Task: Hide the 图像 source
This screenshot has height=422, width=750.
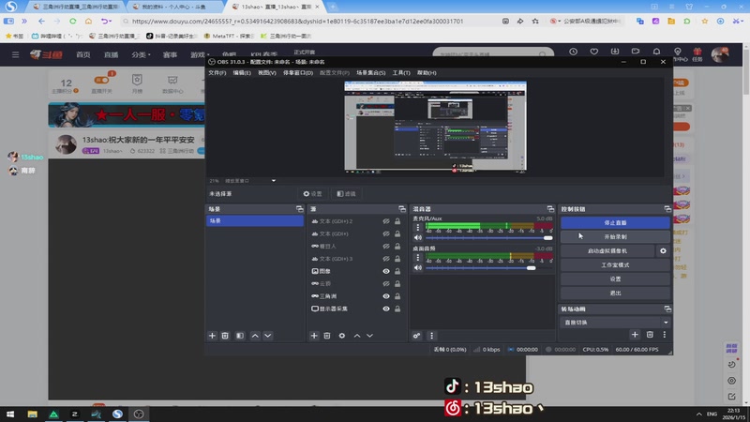Action: pos(386,271)
